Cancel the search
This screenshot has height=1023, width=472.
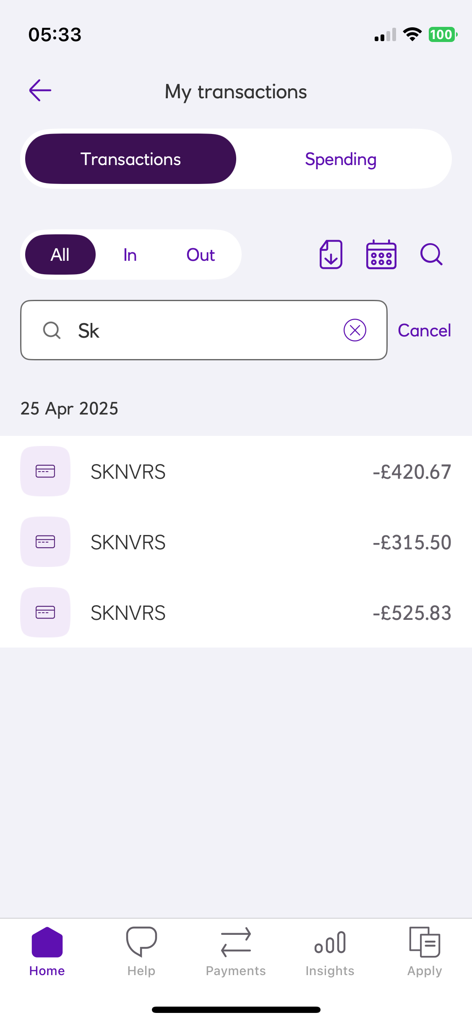[x=424, y=331]
